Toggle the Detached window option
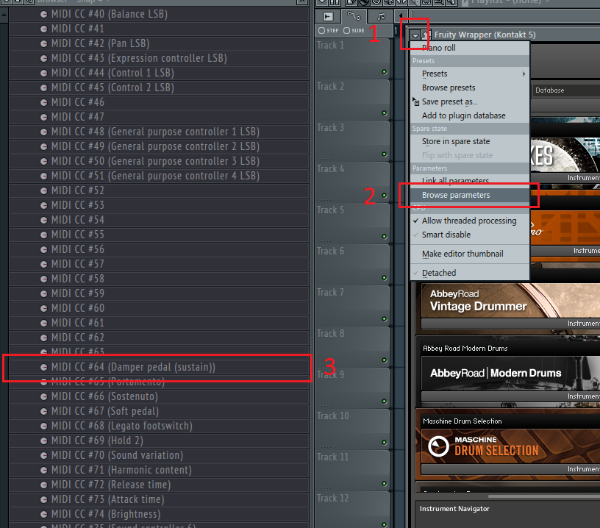This screenshot has width=600, height=528. pos(470,273)
